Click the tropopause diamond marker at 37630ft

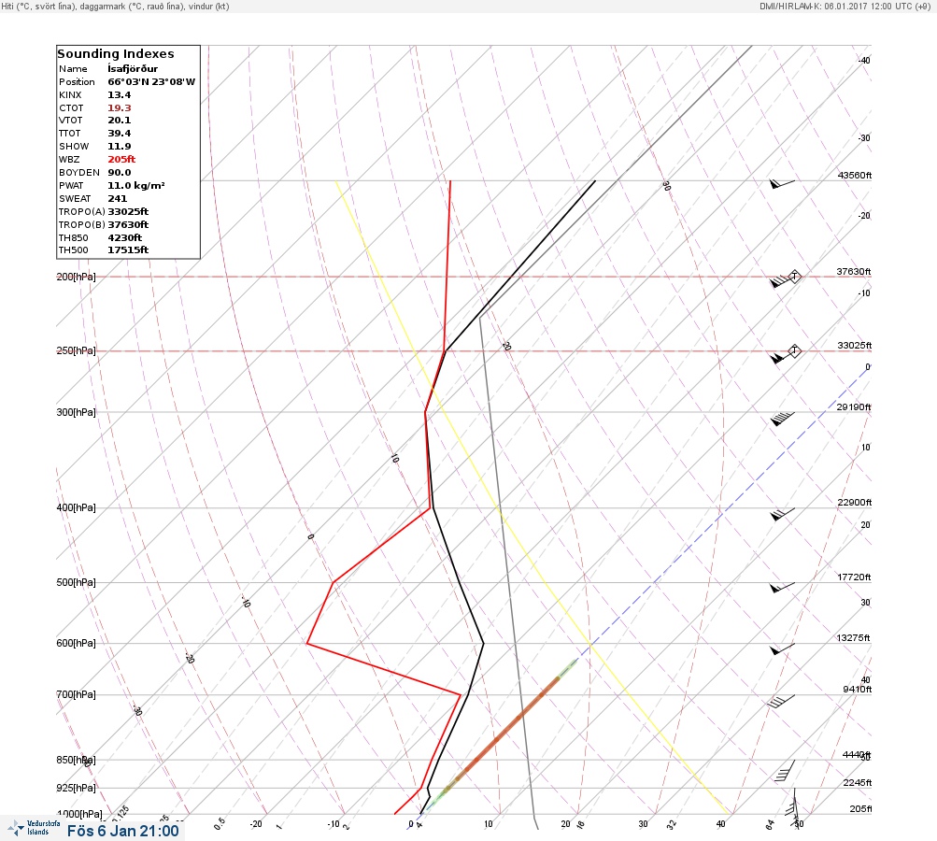point(795,277)
